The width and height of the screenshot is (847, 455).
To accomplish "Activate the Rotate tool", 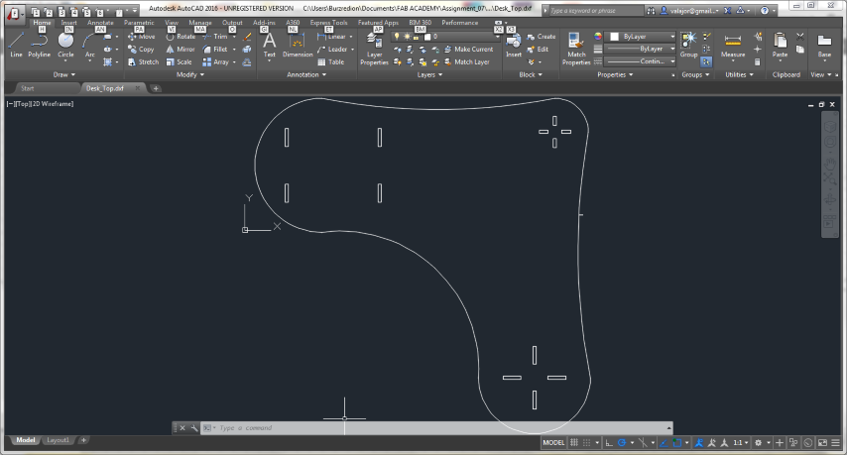I will 181,37.
